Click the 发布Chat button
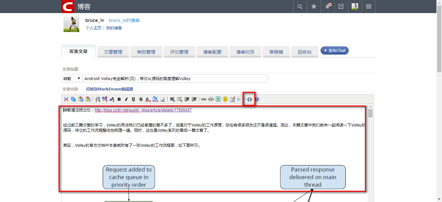The width and height of the screenshot is (442, 202). (x=335, y=51)
